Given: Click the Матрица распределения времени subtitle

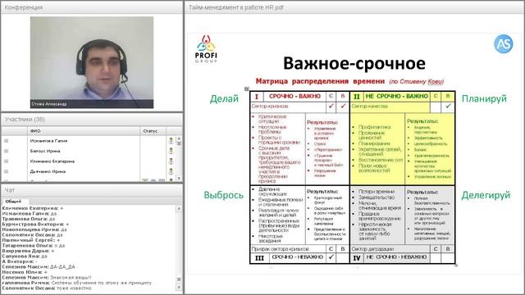Looking at the screenshot, I should 320,81.
